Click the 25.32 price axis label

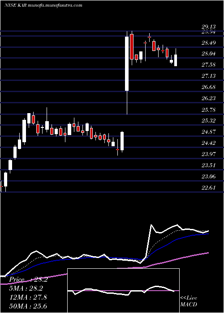(208, 121)
